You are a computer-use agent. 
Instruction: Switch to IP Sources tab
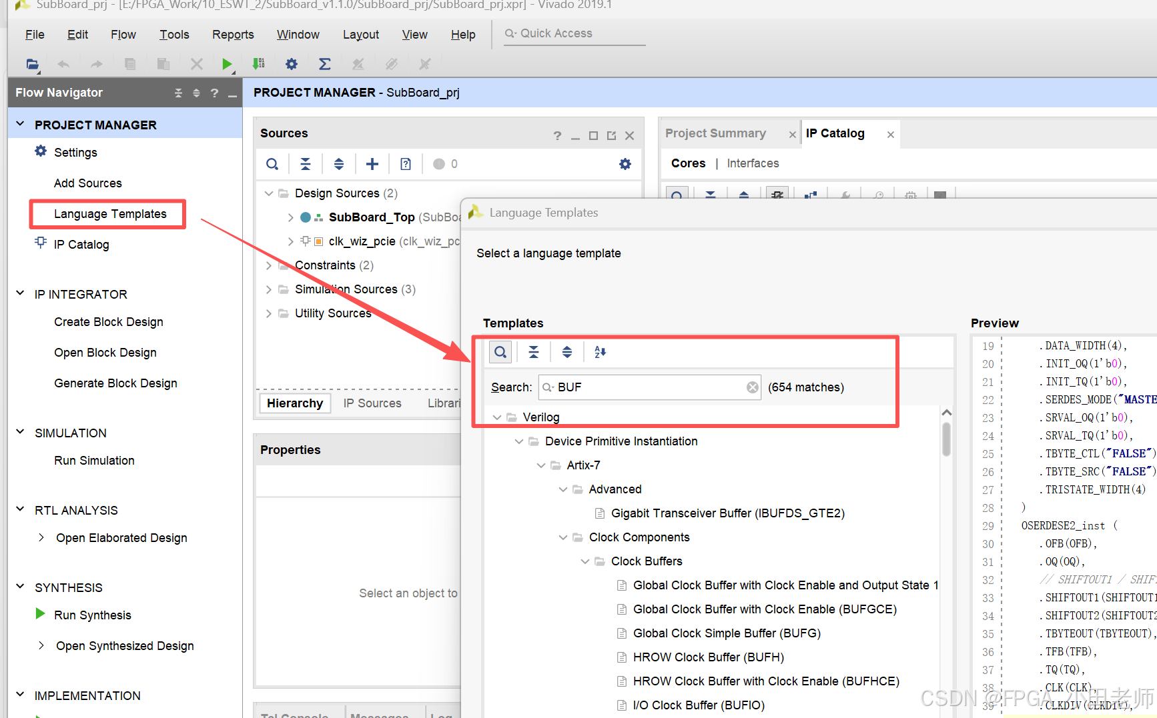coord(372,403)
